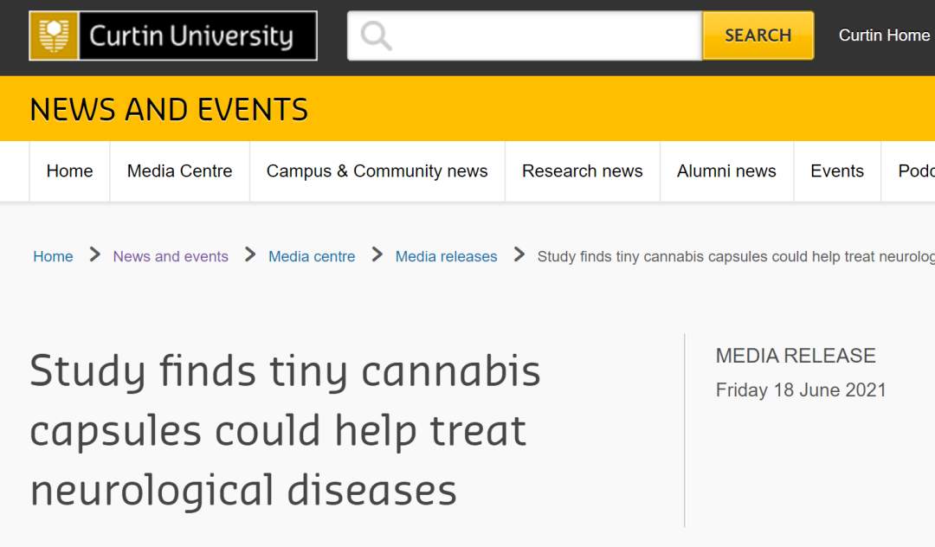Open Research news from the navigation bar

pyautogui.click(x=582, y=171)
